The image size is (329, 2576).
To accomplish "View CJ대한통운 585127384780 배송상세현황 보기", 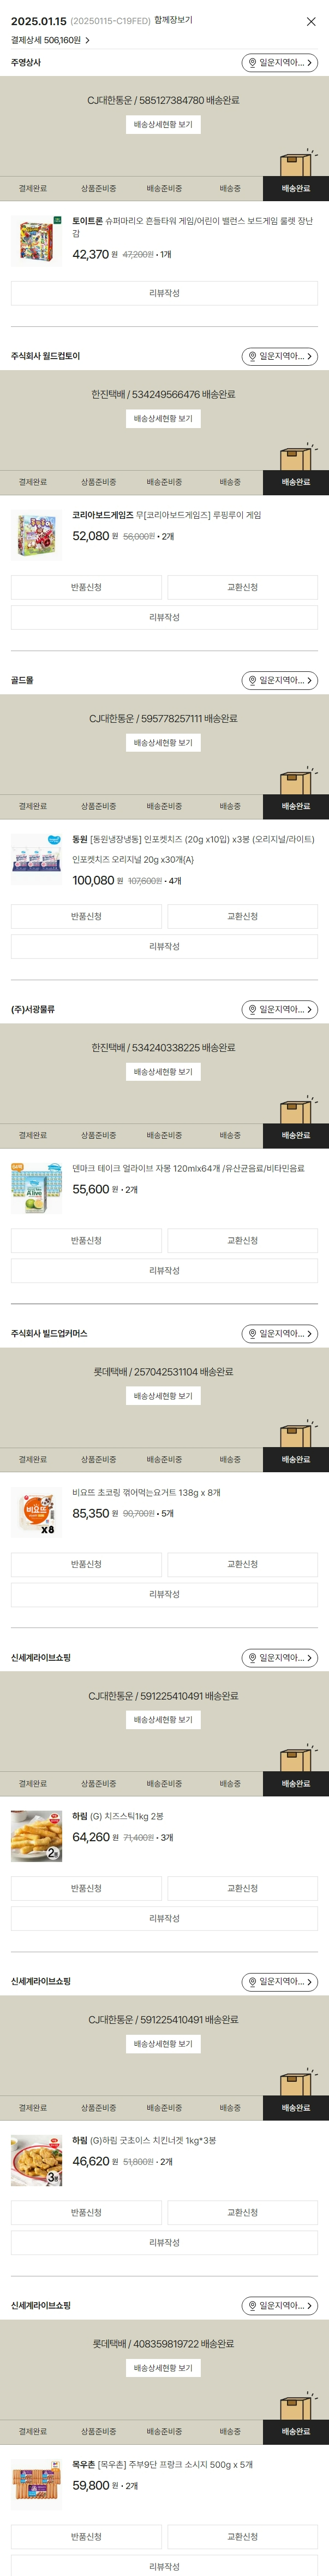I will 164,125.
